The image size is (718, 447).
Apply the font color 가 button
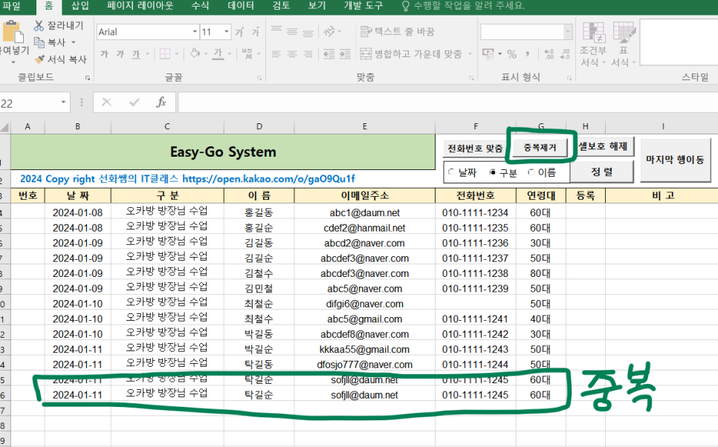219,54
